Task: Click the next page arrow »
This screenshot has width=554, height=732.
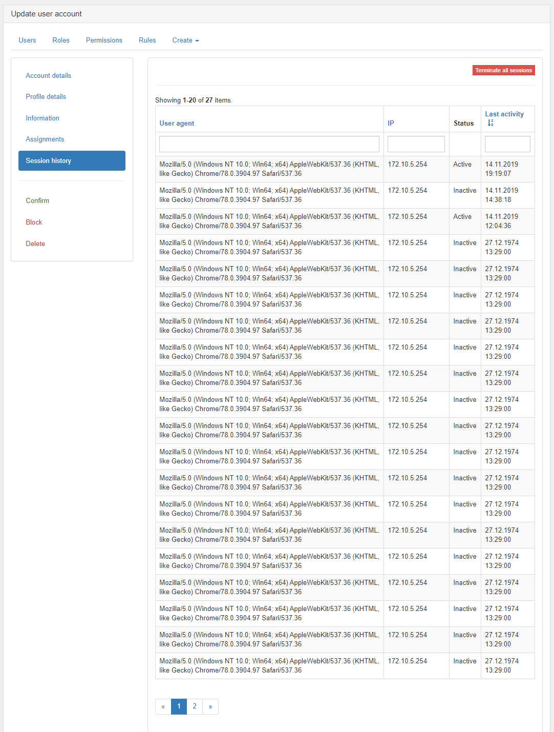Action: (210, 706)
